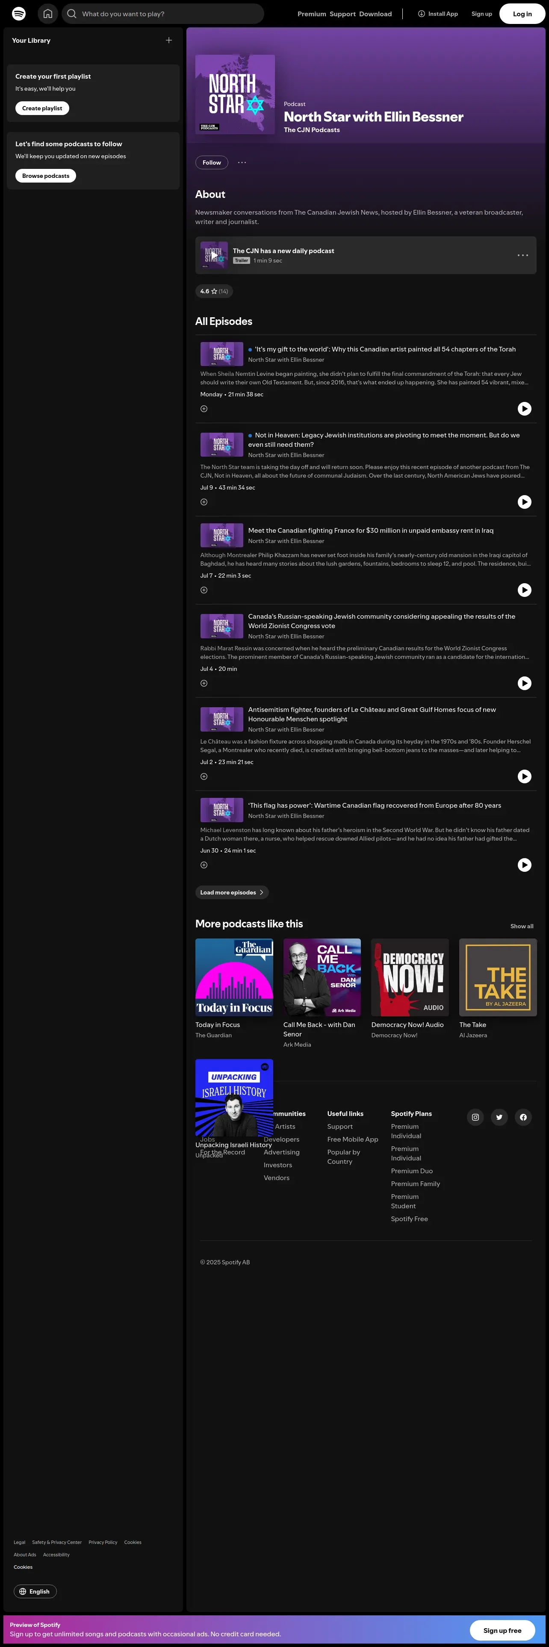Image resolution: width=549 pixels, height=1647 pixels.
Task: Click the Investors footer link
Action: 278,1165
